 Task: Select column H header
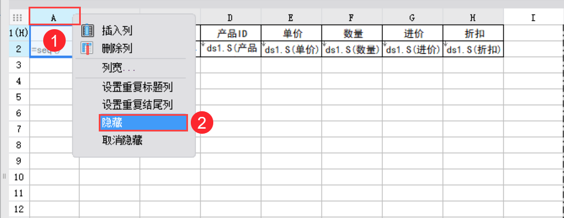473,17
